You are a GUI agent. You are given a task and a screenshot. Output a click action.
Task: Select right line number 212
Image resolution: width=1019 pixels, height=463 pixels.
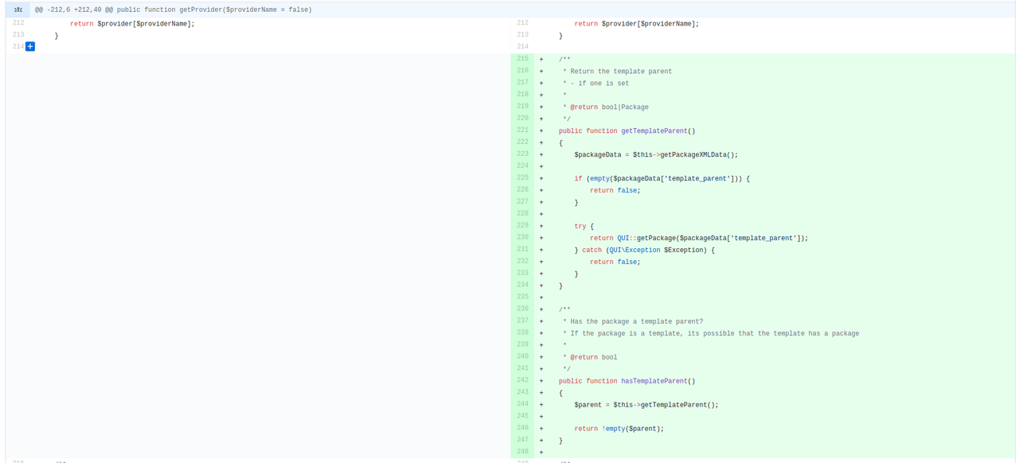coord(522,23)
